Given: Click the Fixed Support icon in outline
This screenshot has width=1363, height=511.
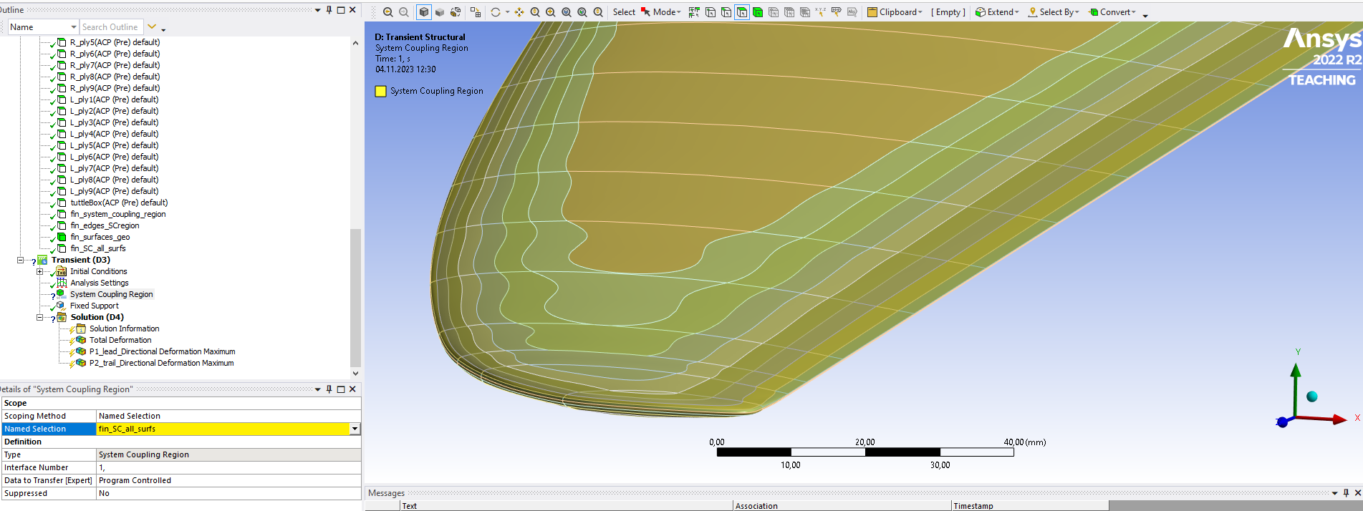Looking at the screenshot, I should tap(62, 306).
